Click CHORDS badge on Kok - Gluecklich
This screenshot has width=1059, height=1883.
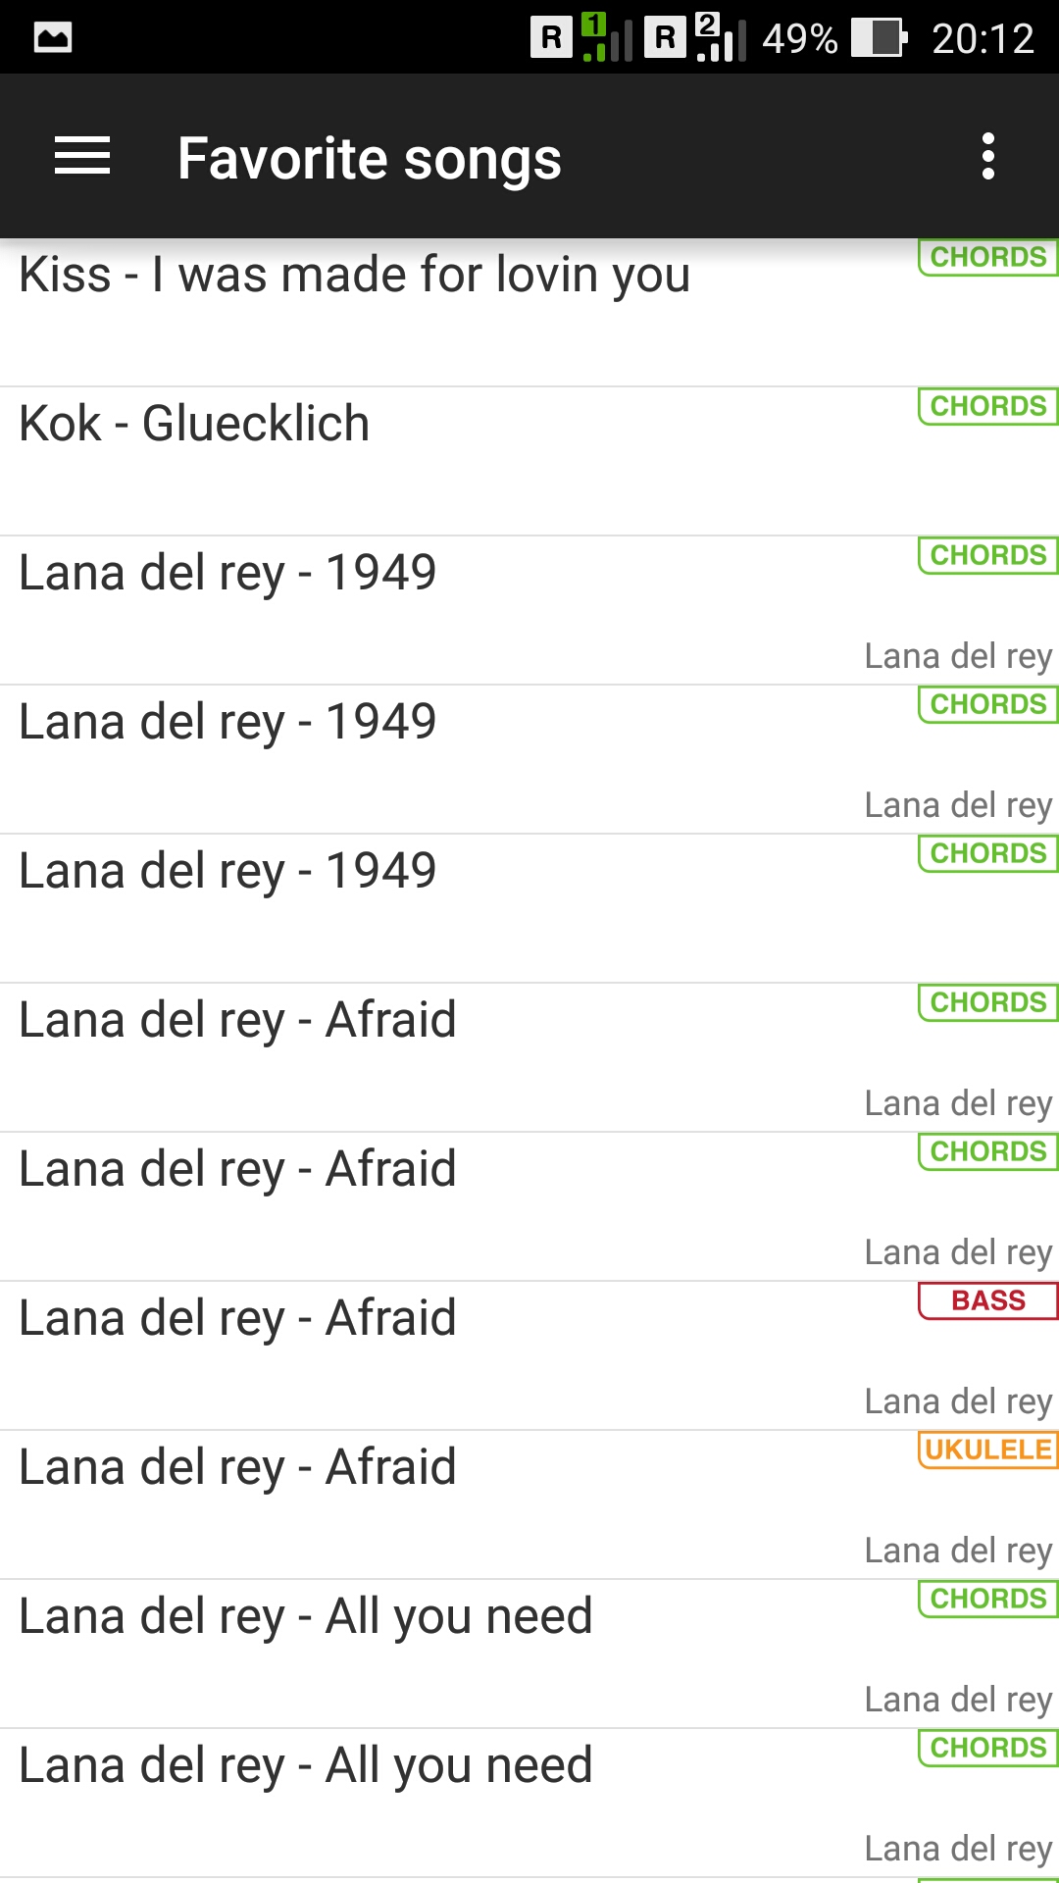click(x=987, y=406)
